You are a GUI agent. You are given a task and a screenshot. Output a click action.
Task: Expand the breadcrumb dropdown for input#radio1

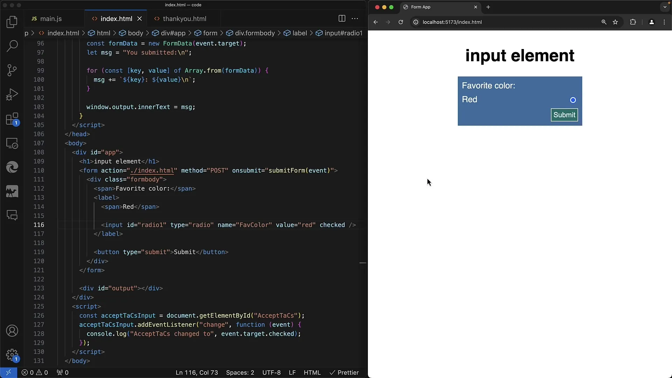(x=344, y=33)
